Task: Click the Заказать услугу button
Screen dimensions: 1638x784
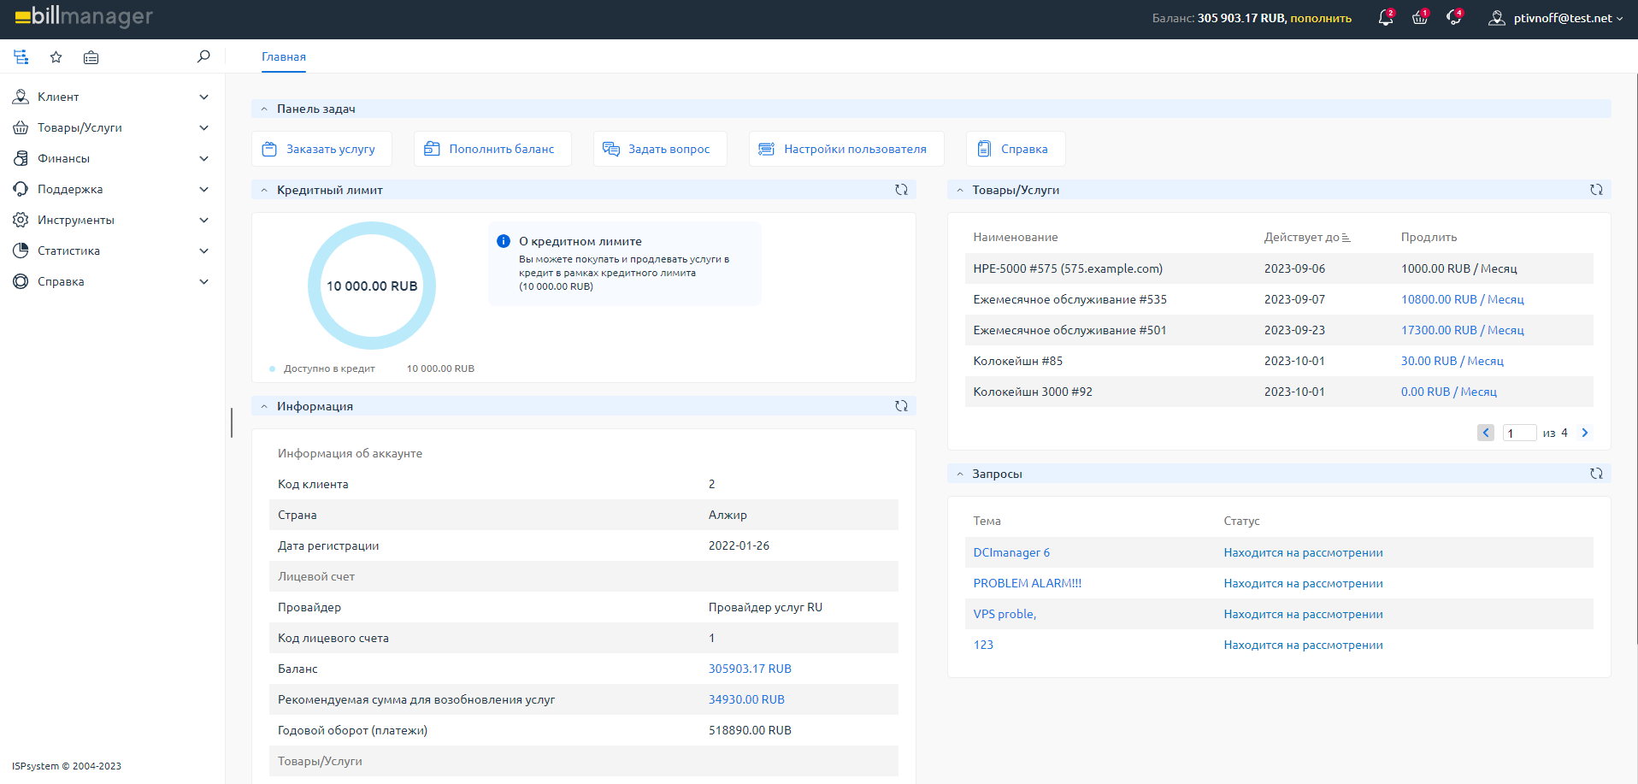Action: pos(322,149)
